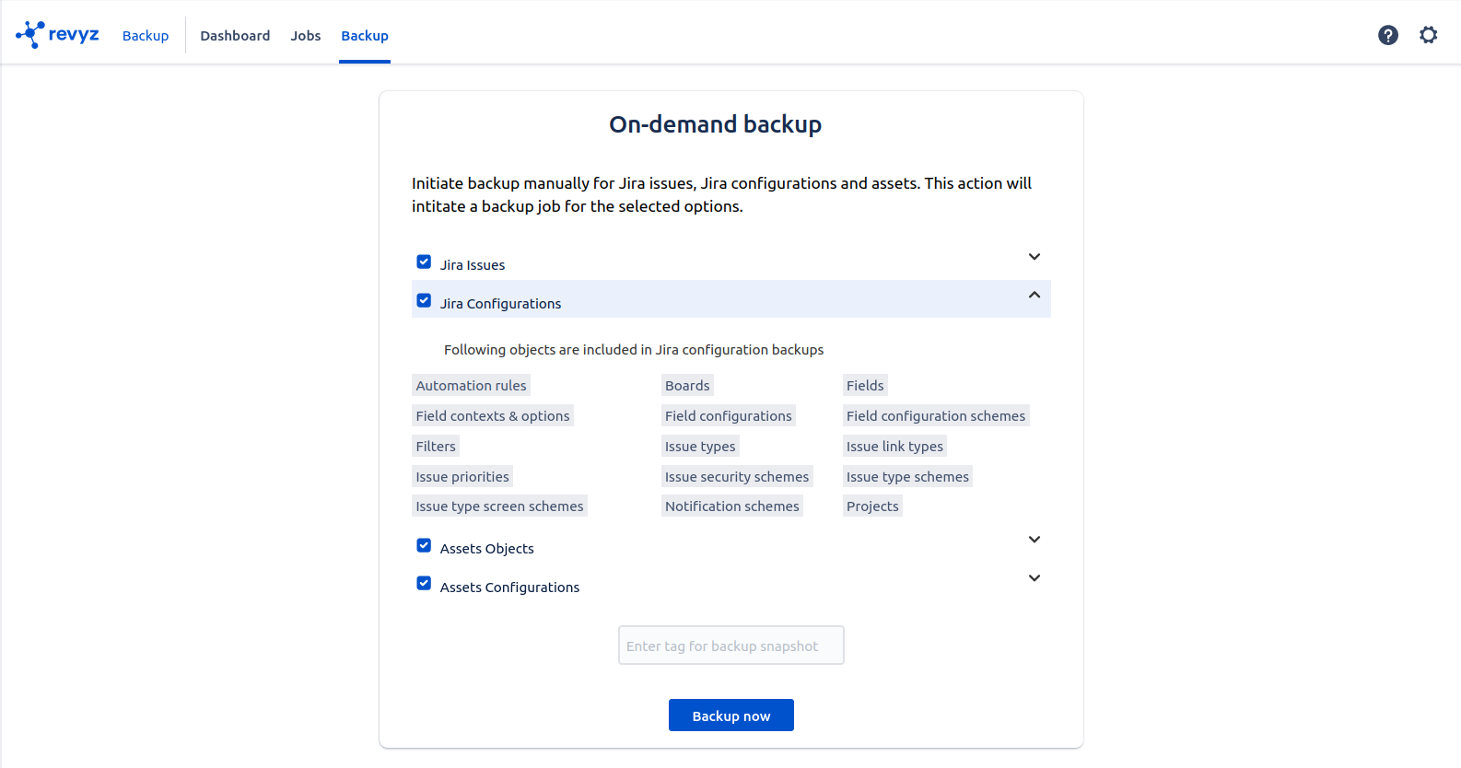Uncheck the Jira Issues checkbox
Image resolution: width=1461 pixels, height=768 pixels.
pos(424,262)
